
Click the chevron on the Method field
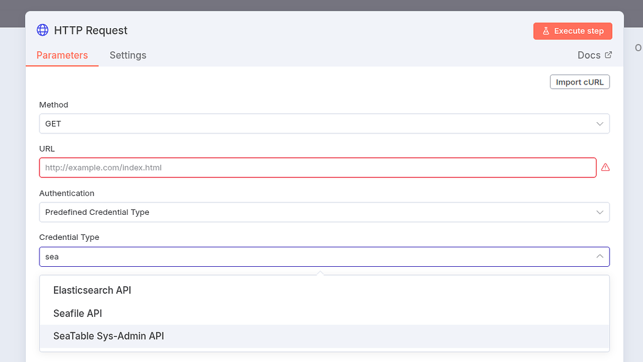tap(600, 123)
